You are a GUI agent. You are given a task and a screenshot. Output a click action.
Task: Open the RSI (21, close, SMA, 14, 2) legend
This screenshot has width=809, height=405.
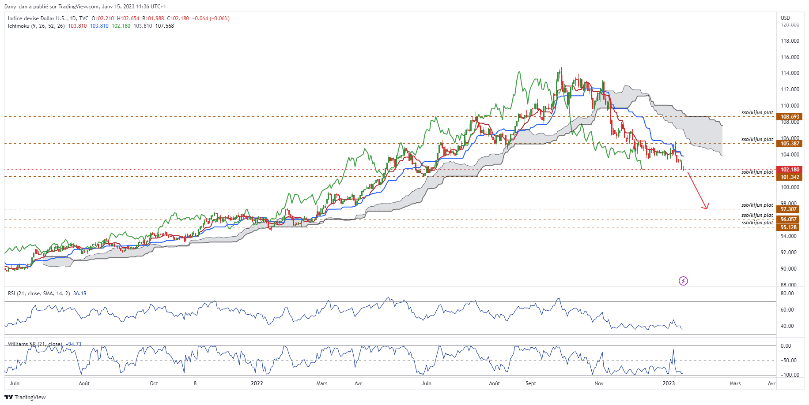[x=39, y=294]
